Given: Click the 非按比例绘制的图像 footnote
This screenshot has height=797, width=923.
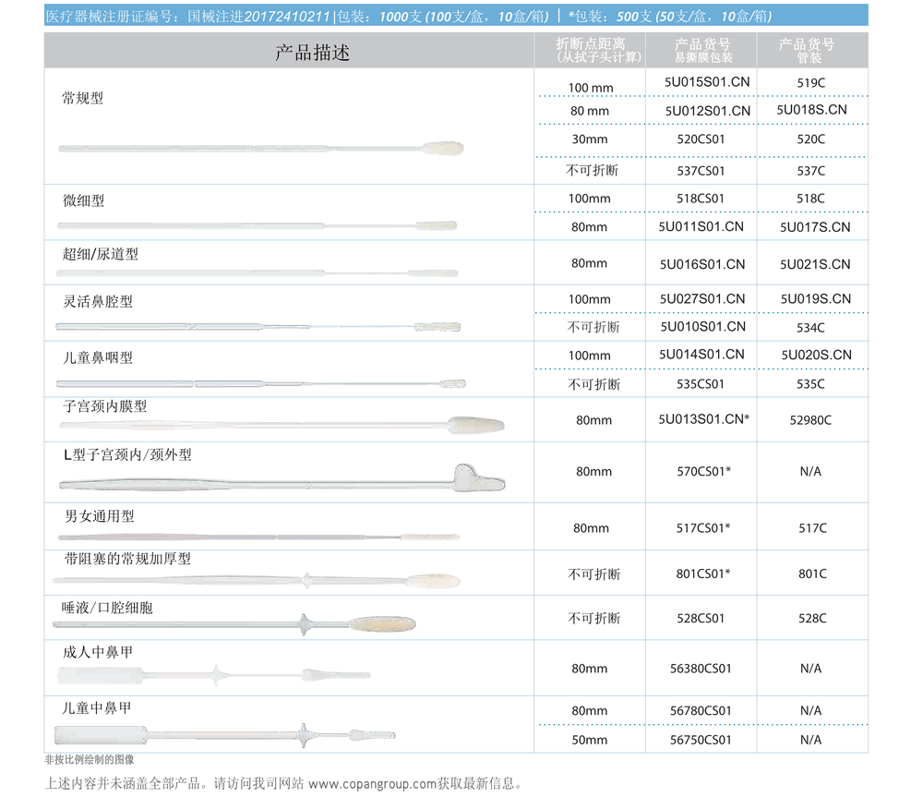Looking at the screenshot, I should (90, 760).
